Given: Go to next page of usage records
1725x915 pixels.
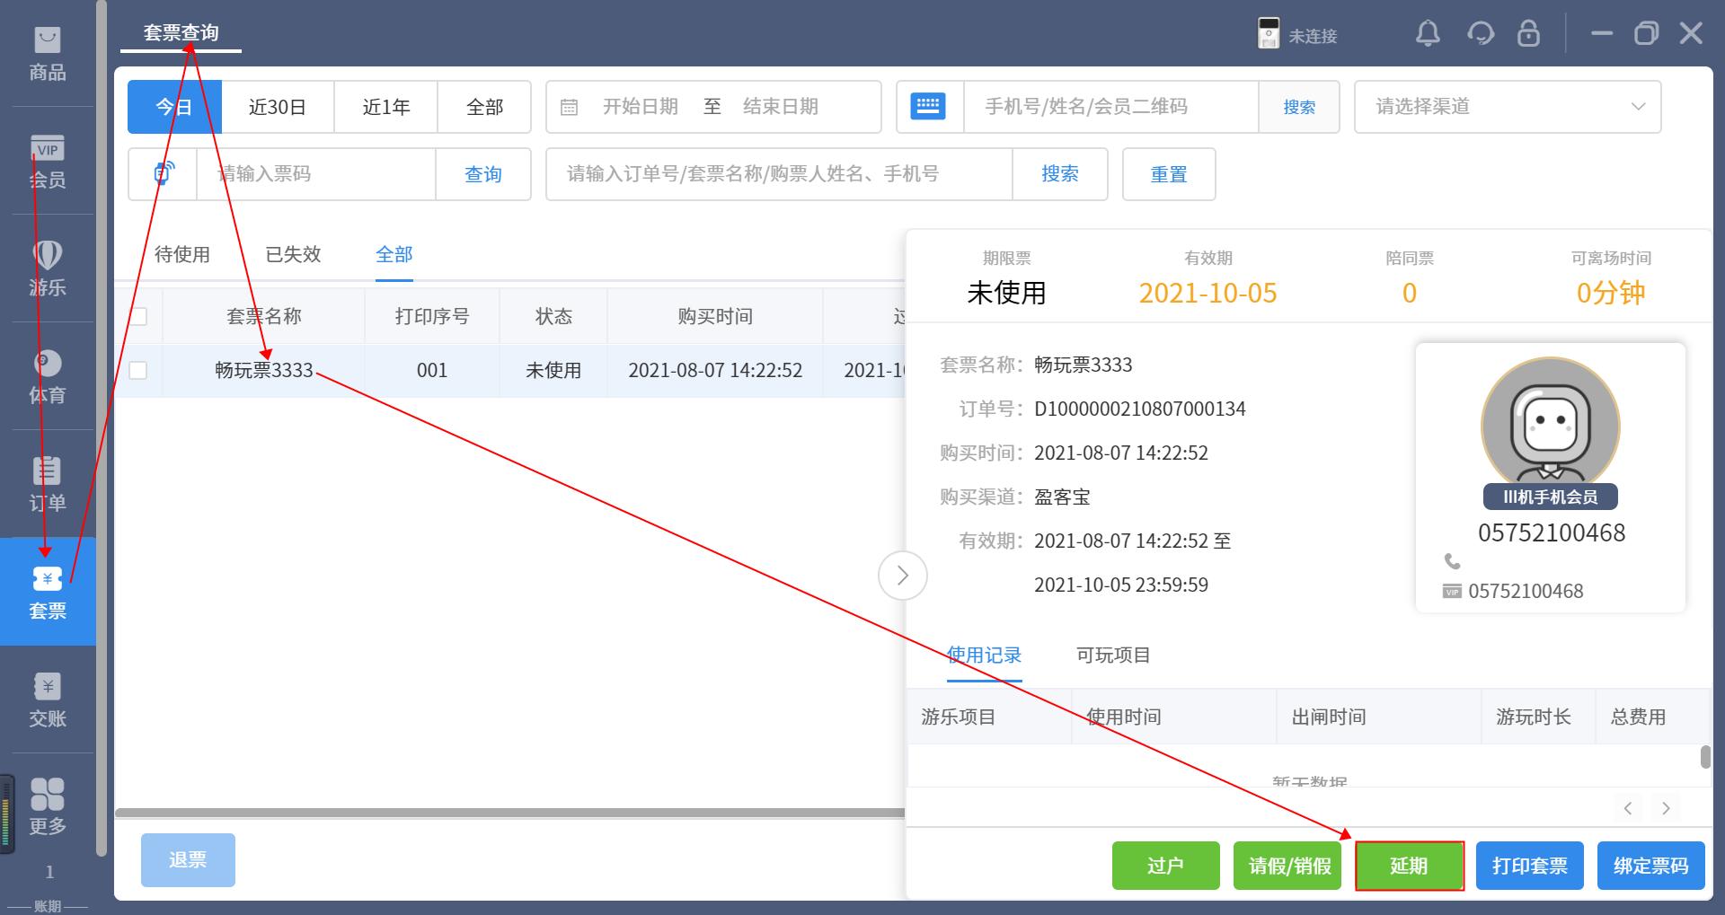Looking at the screenshot, I should pyautogui.click(x=1666, y=807).
